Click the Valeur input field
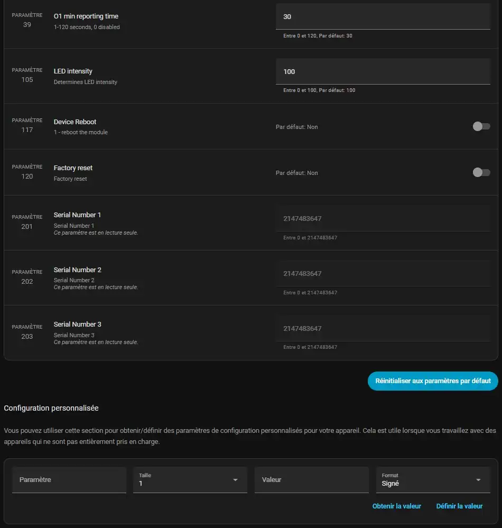The width and height of the screenshot is (502, 528). coord(311,480)
